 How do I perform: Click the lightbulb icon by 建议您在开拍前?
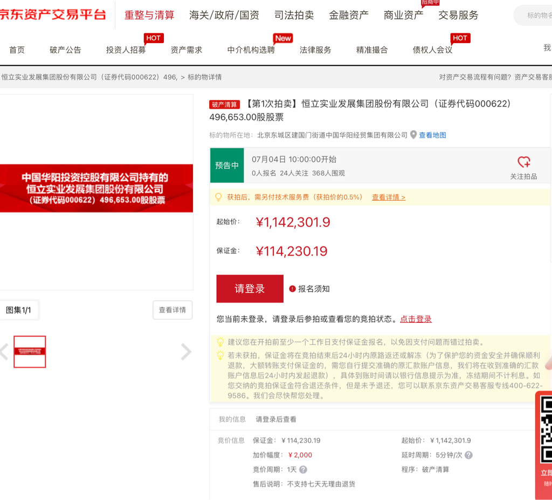click(x=220, y=342)
